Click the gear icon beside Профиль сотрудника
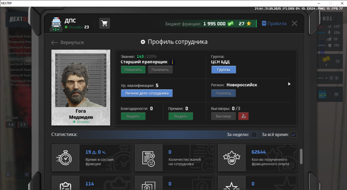The height and width of the screenshot is (190, 347). click(143, 42)
